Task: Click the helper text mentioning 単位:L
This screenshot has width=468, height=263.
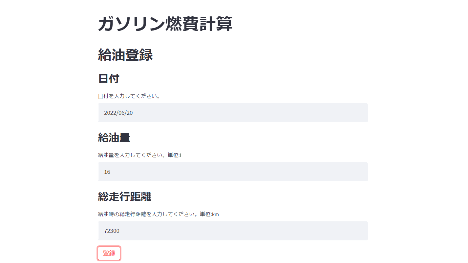Action: click(x=140, y=155)
